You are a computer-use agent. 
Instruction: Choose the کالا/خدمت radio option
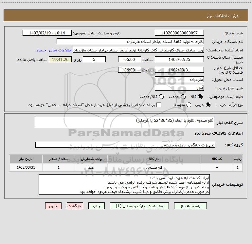pos(161,97)
